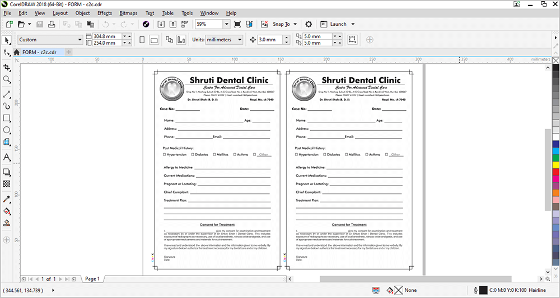Click the horizontal scrollbar thumb
This screenshot has width=560, height=298.
pyautogui.click(x=416, y=279)
